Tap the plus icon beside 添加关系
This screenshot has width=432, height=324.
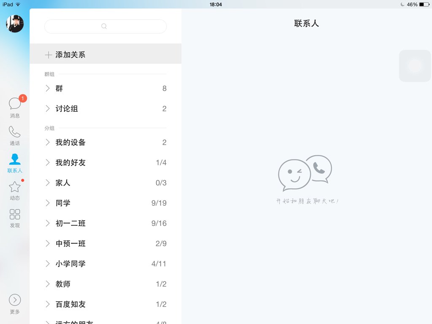[x=48, y=54]
